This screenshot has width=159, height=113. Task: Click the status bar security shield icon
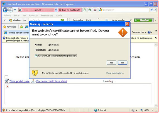click(4, 110)
